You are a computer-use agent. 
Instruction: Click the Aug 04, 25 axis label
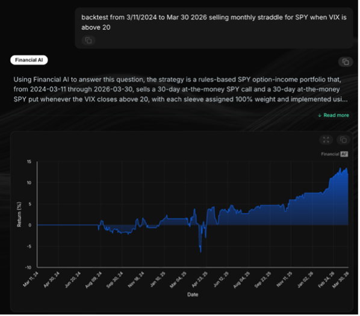click(241, 279)
